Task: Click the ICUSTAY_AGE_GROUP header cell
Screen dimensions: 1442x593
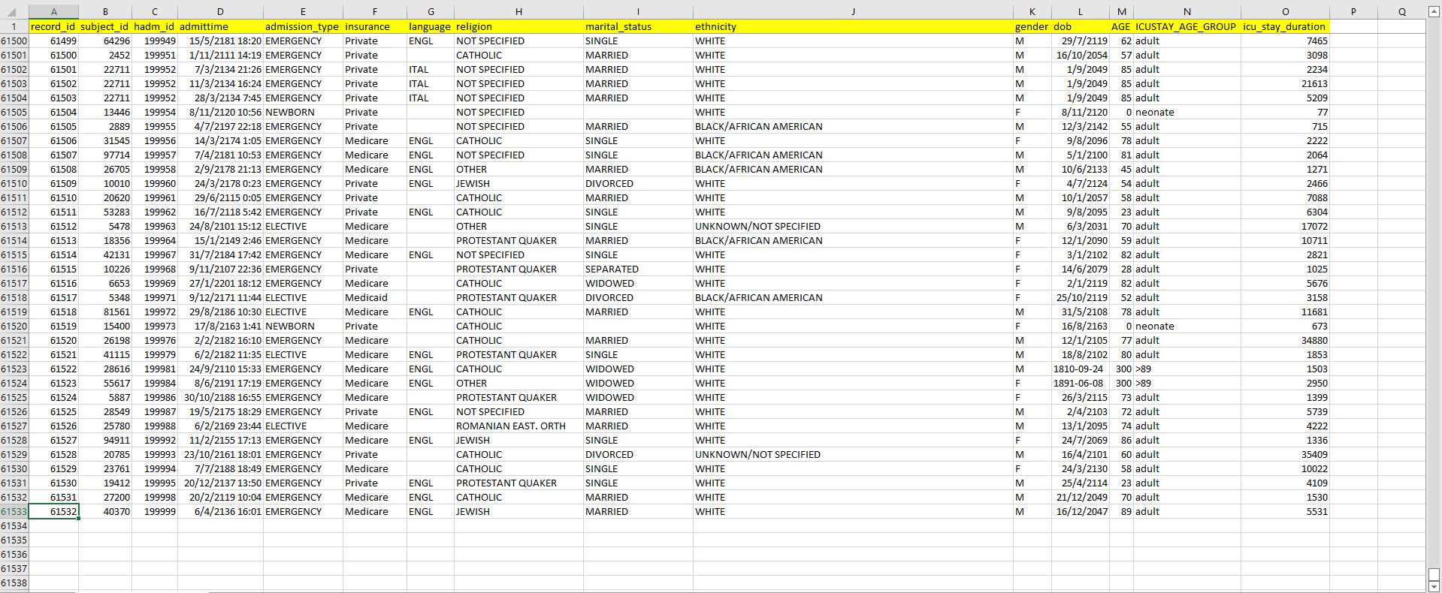Action: point(1187,26)
